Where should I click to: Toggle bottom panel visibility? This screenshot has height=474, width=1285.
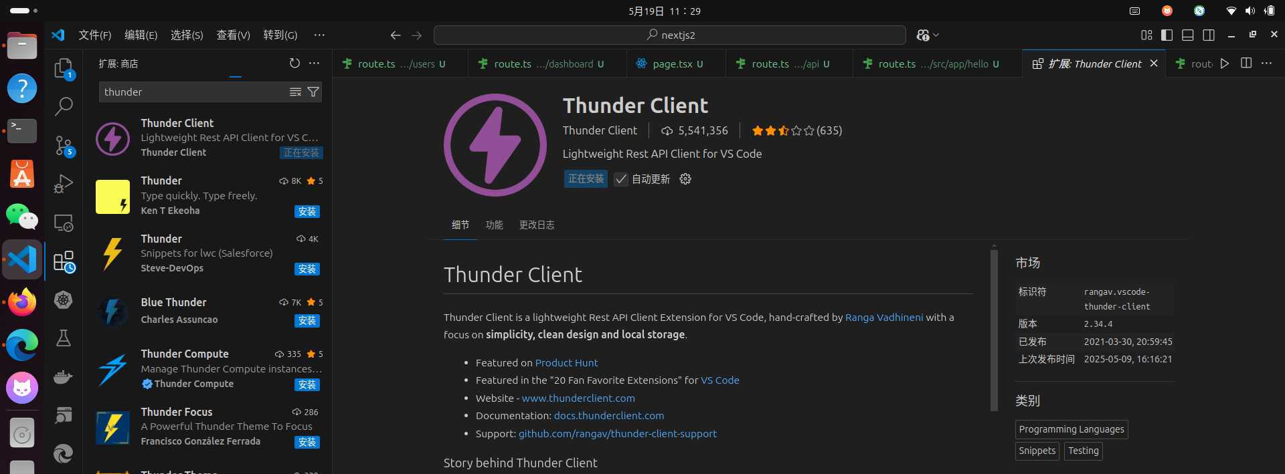[x=1188, y=35]
